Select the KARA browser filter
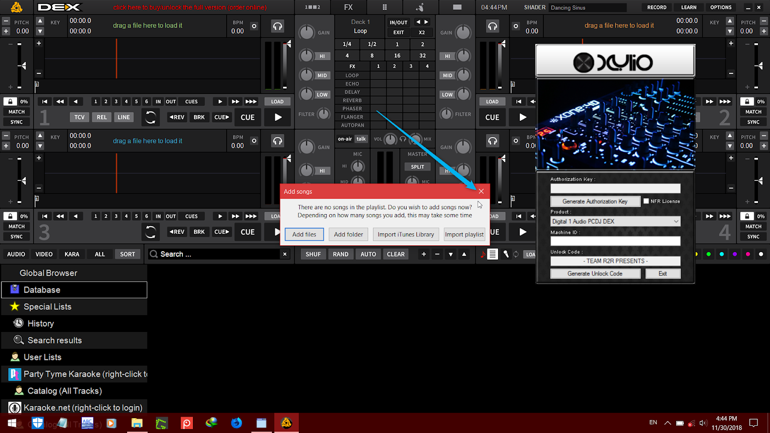 [72, 254]
